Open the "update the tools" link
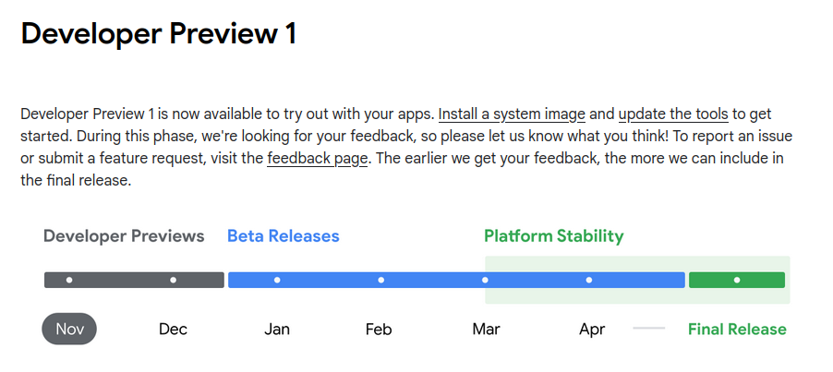The width and height of the screenshot is (833, 372). (x=673, y=114)
